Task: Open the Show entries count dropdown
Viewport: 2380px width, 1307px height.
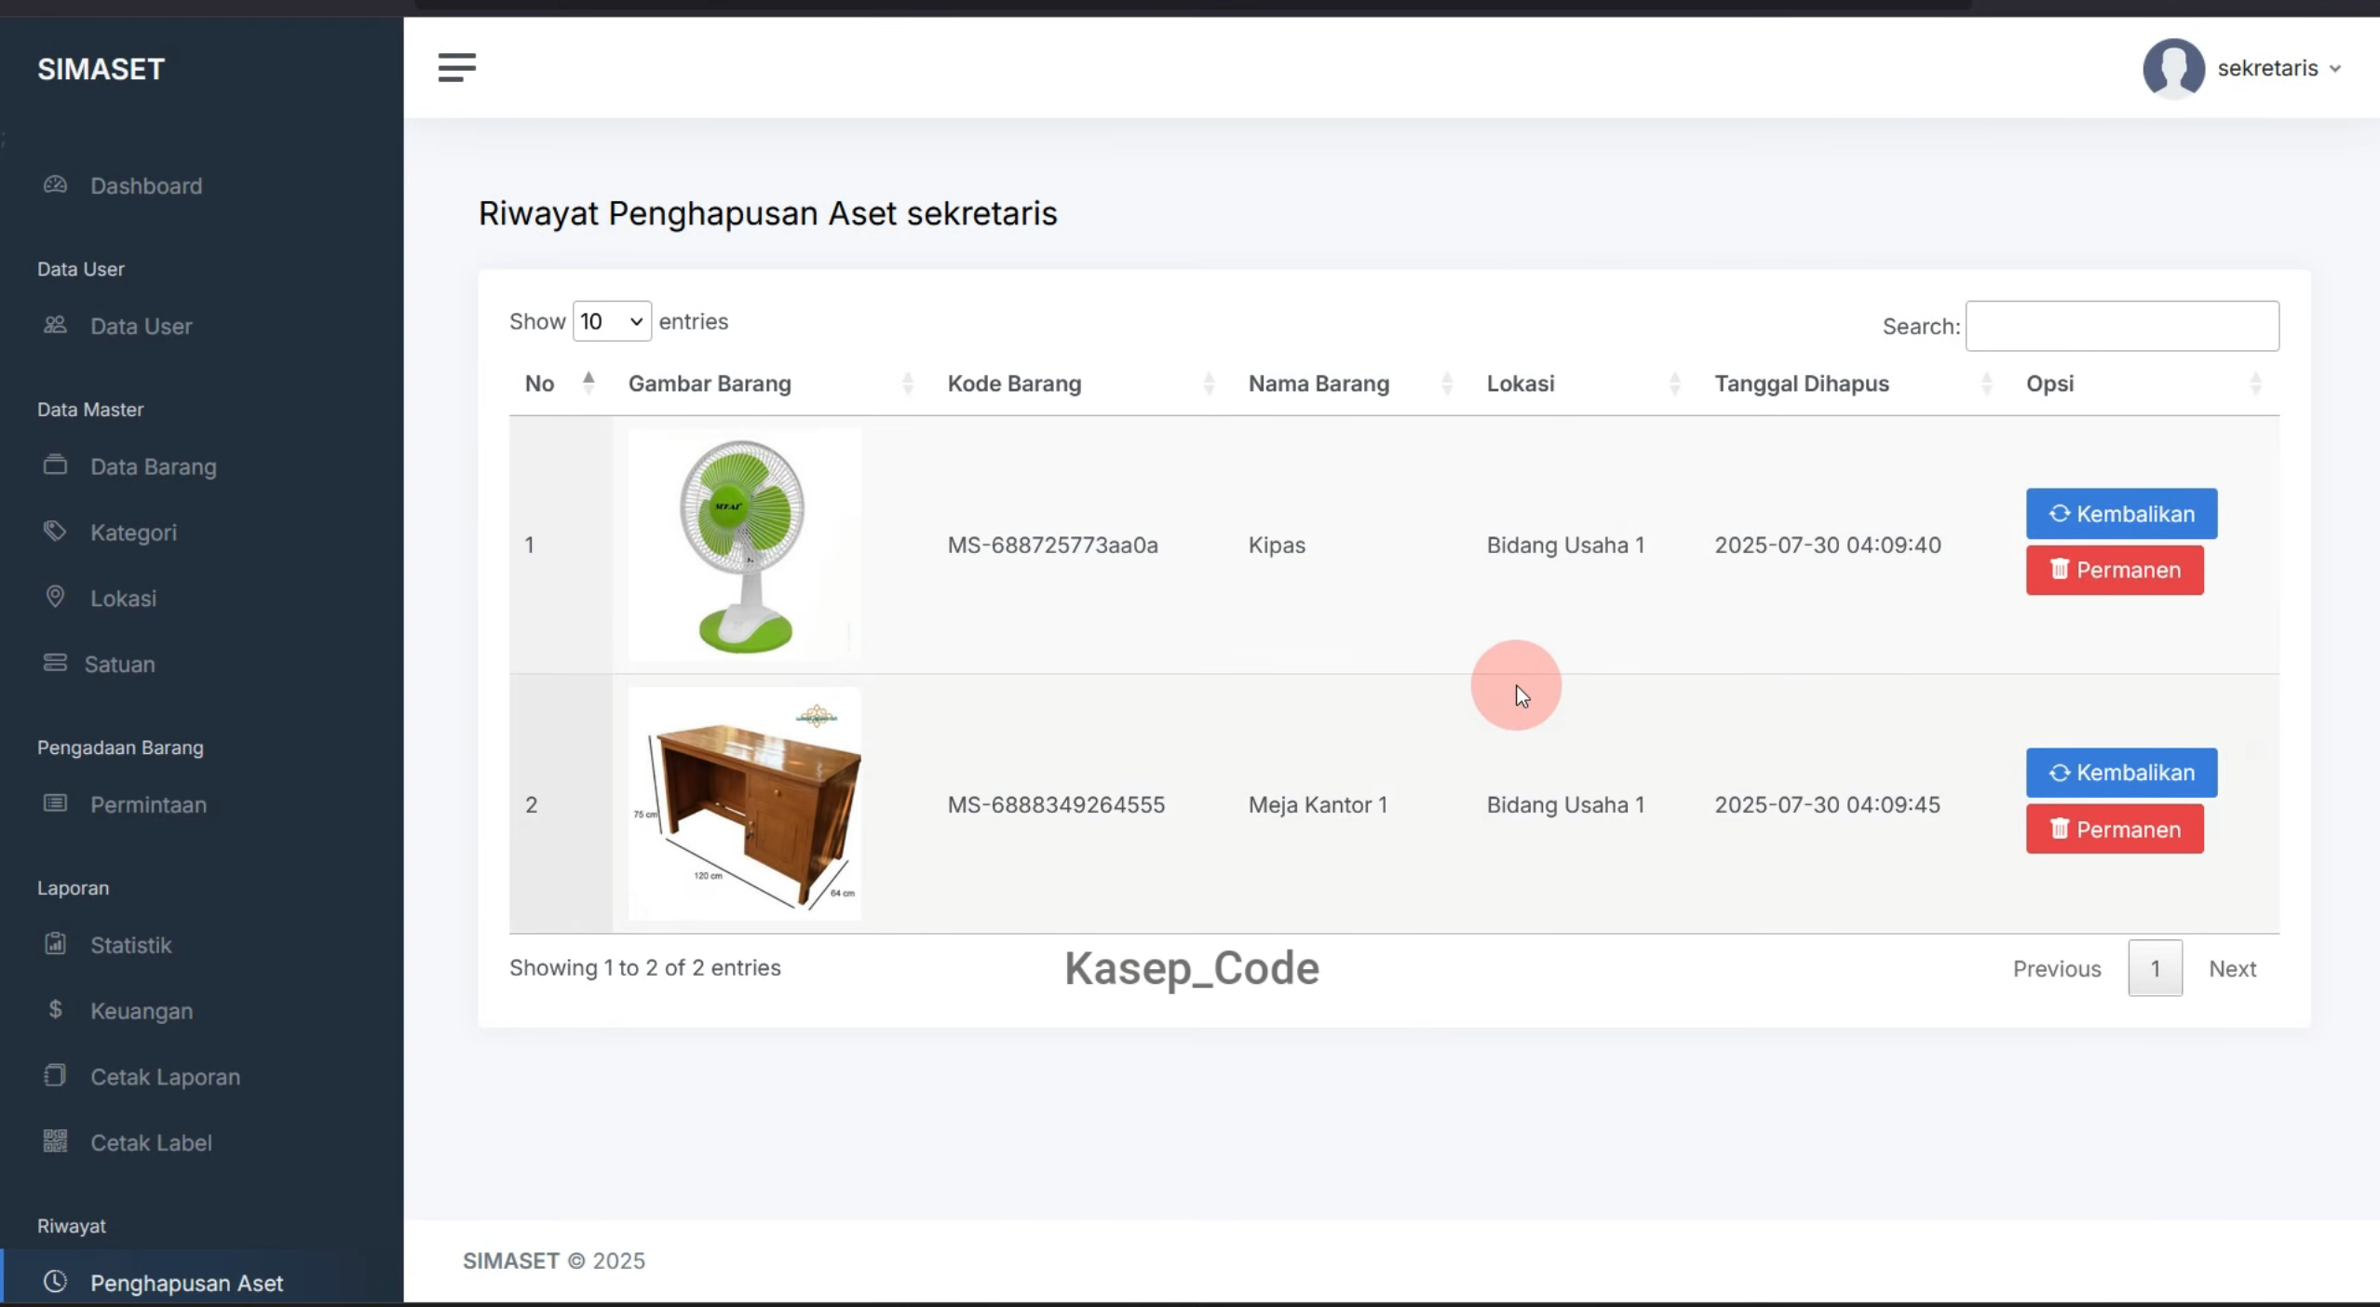Action: click(x=612, y=321)
